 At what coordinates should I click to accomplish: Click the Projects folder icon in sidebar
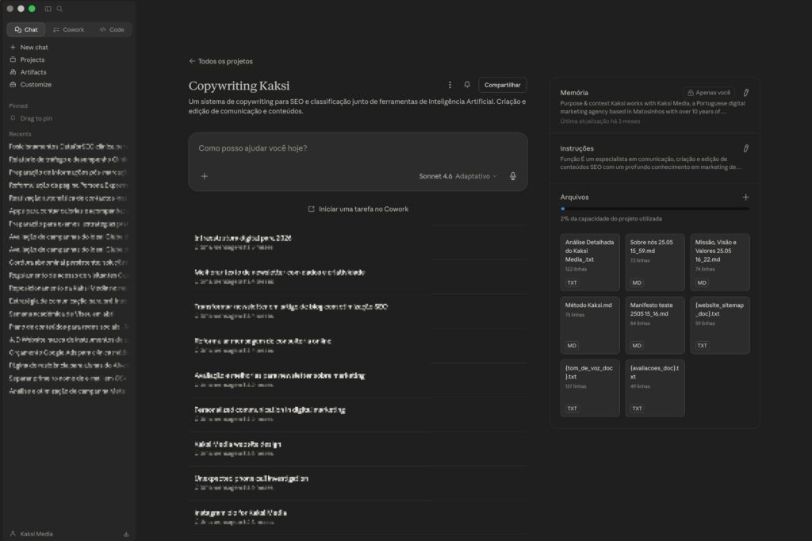pos(13,59)
